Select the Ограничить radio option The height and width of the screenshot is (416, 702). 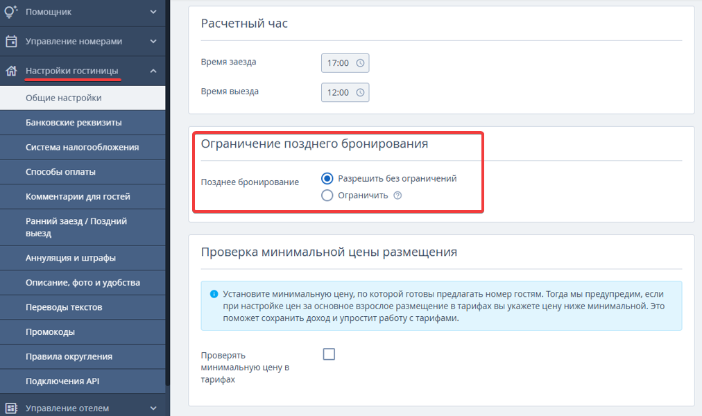pyautogui.click(x=327, y=196)
